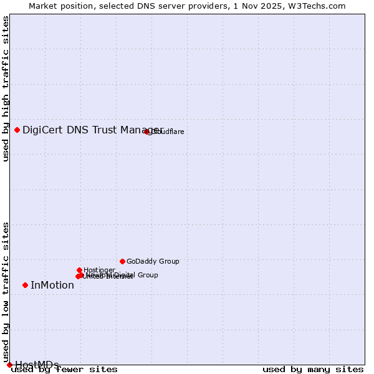Screen dimensions: 374x374
Task: Click the InMotion text label
Action: point(52,285)
